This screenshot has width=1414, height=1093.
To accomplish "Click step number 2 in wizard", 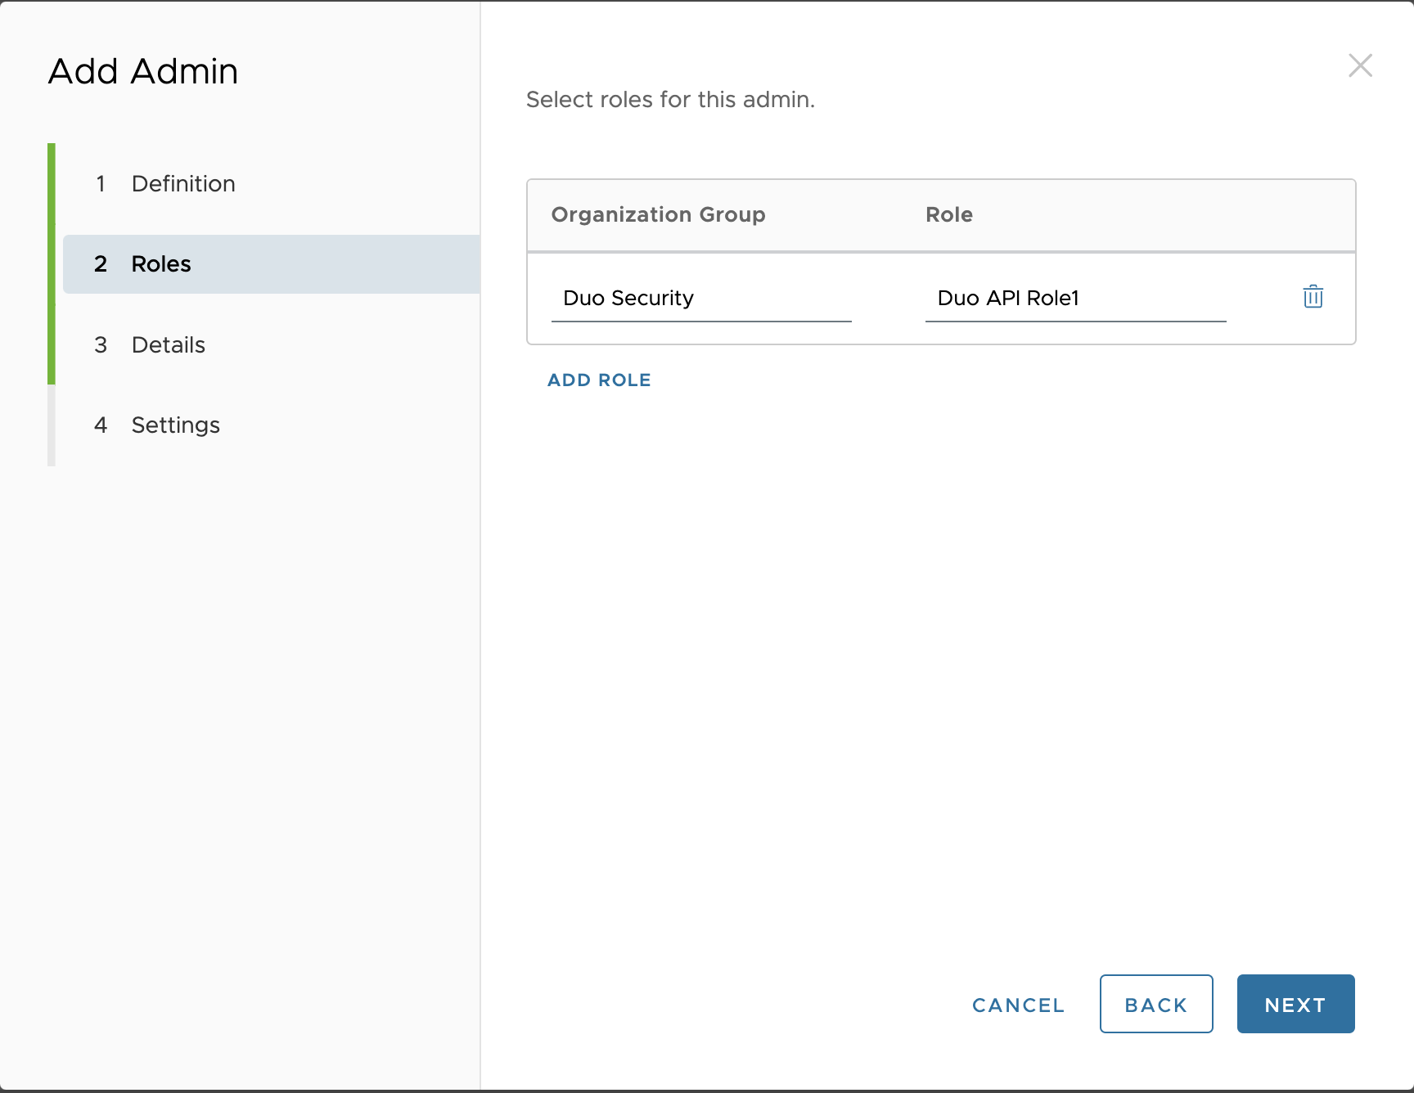I will pos(101,264).
